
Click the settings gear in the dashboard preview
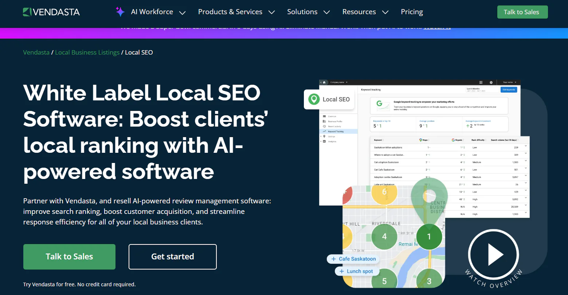(491, 83)
